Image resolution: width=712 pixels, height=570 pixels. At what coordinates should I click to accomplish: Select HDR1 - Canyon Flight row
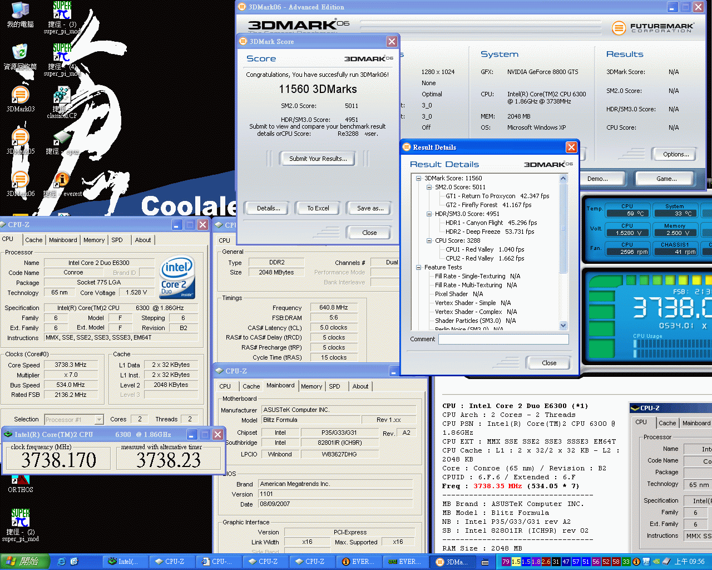(491, 223)
